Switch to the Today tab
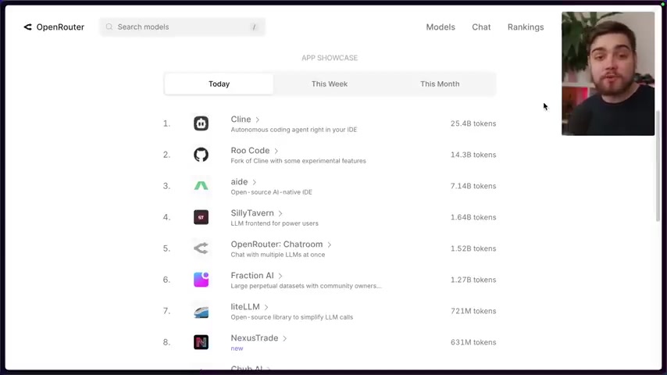 pyautogui.click(x=219, y=84)
